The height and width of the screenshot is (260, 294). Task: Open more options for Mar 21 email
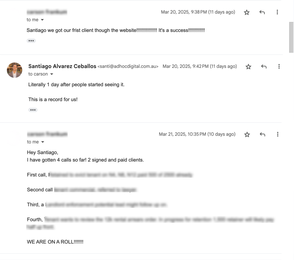[278, 134]
